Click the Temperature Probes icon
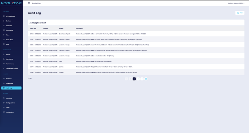249x133 pixels. pyautogui.click(x=4, y=68)
